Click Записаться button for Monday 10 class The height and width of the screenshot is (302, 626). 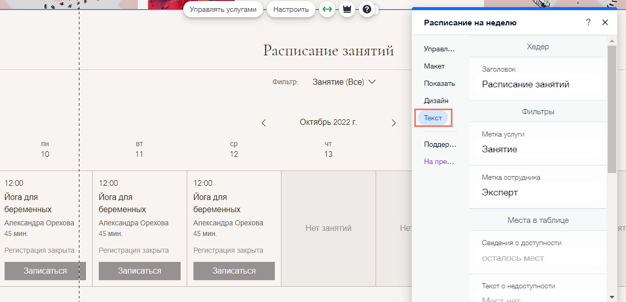click(45, 271)
